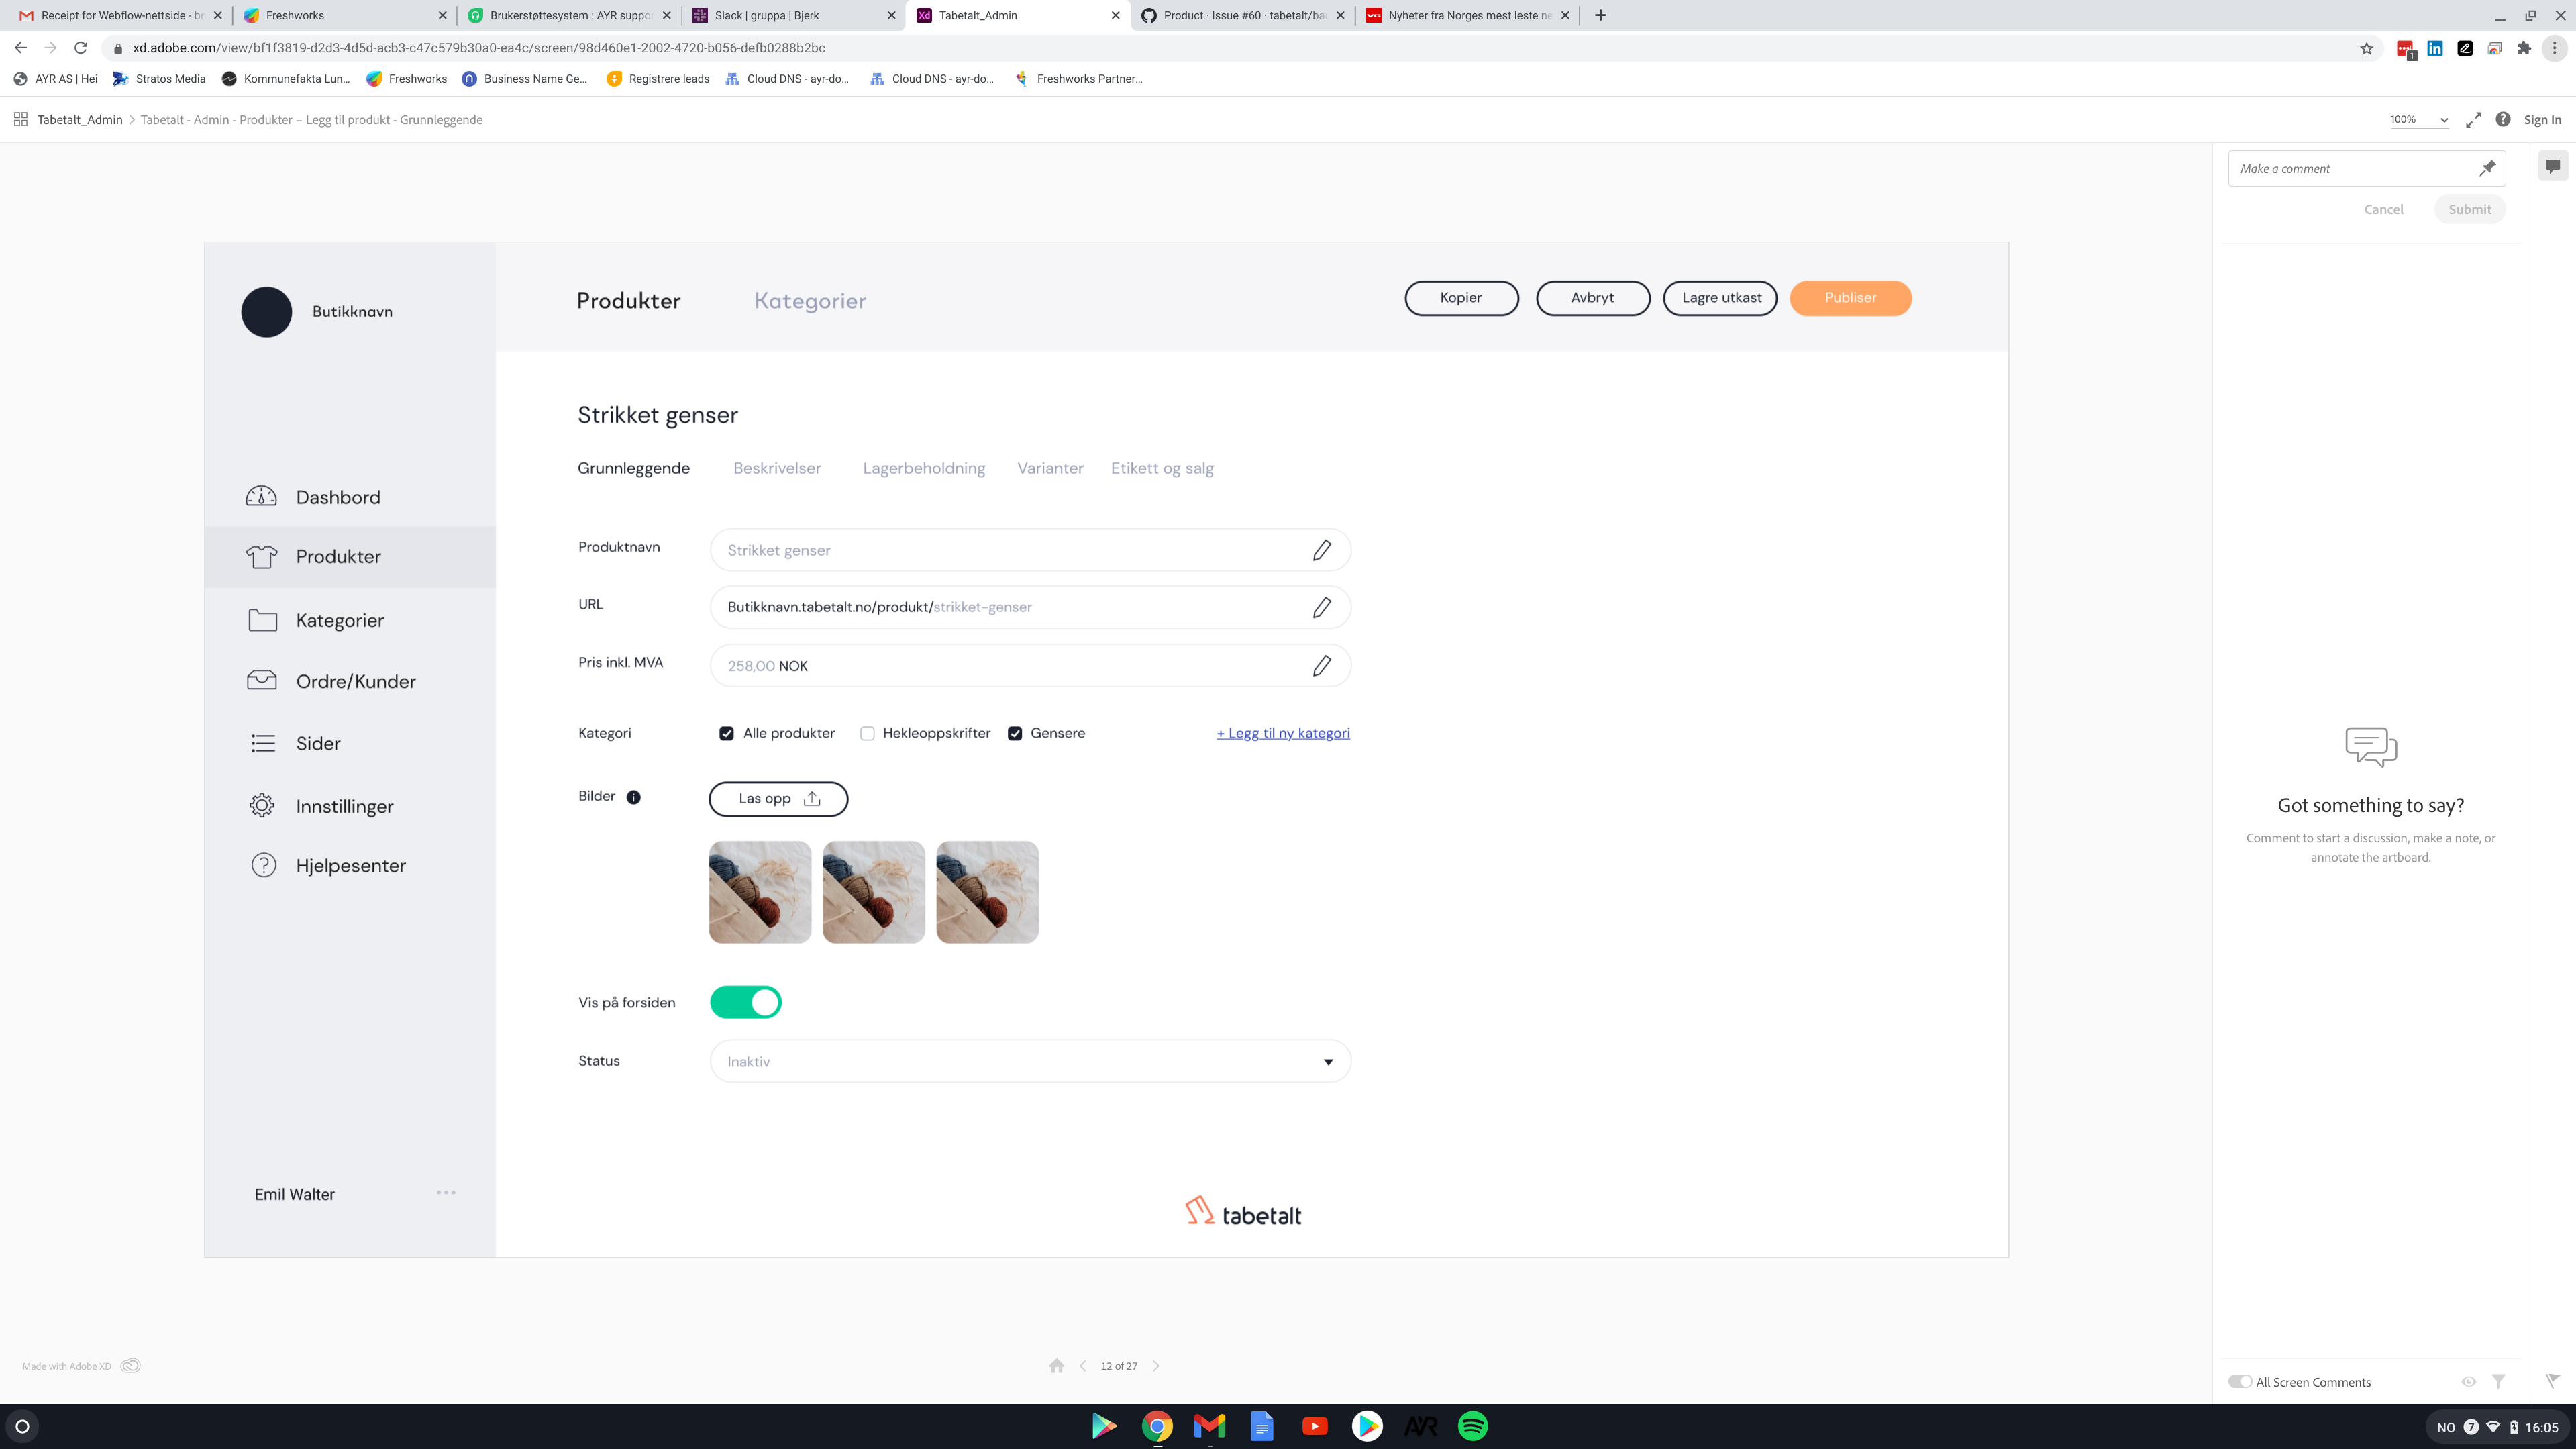Click the home icon in the bottom pagination bar
This screenshot has width=2576, height=1449.
[x=1057, y=1365]
